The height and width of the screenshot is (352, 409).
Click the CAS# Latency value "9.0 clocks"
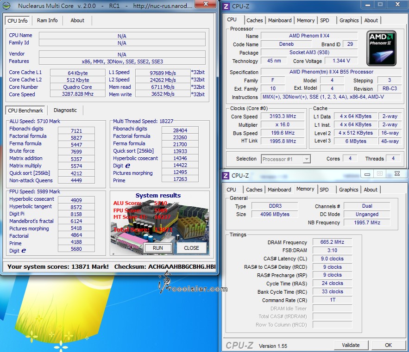332,259
